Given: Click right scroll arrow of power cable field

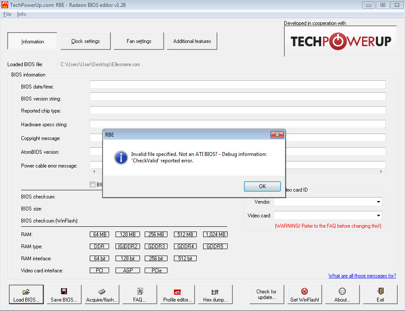Looking at the screenshot, I should (x=381, y=172).
